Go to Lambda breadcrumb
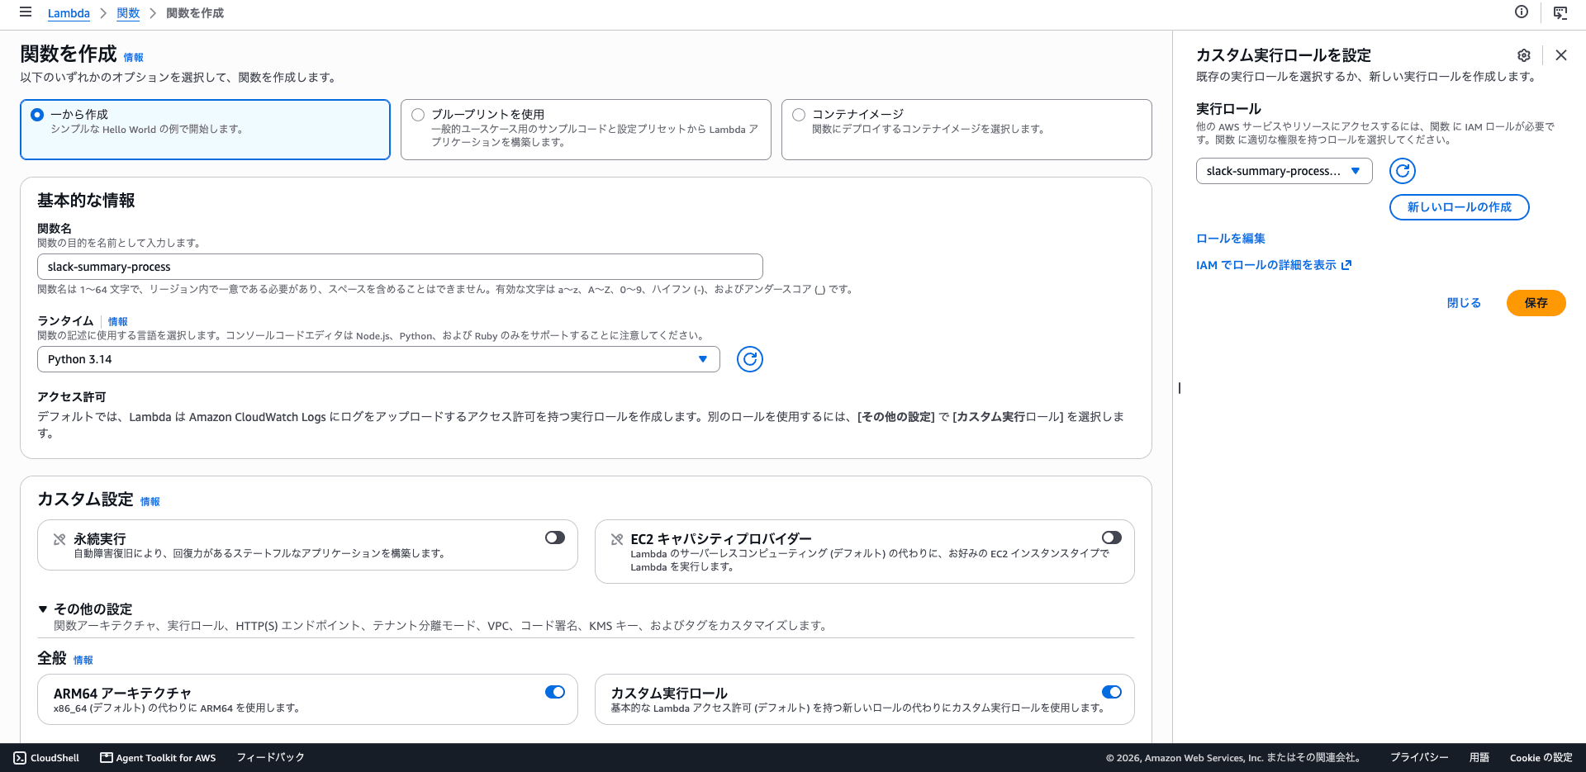This screenshot has width=1586, height=772. tap(69, 13)
